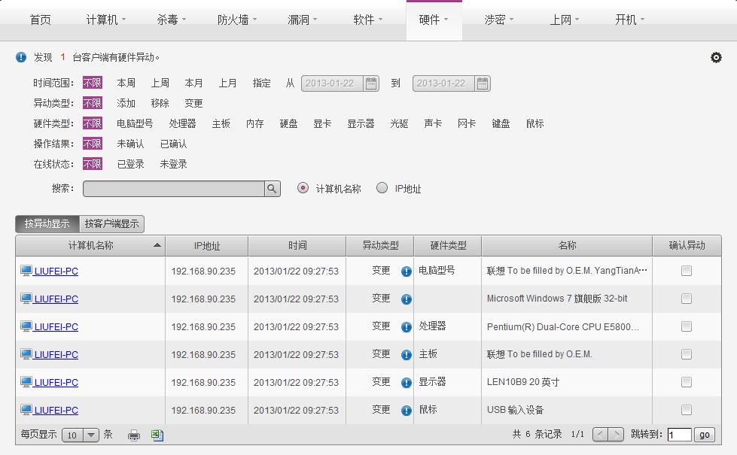Click the print icon in footer
Viewport: 737px width, 455px height.
click(x=134, y=435)
